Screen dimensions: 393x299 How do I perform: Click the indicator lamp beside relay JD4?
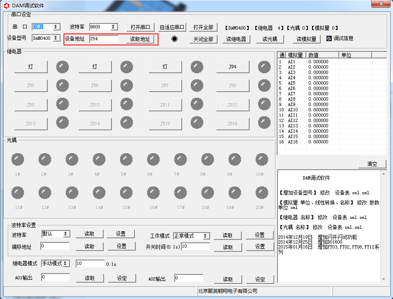click(264, 66)
